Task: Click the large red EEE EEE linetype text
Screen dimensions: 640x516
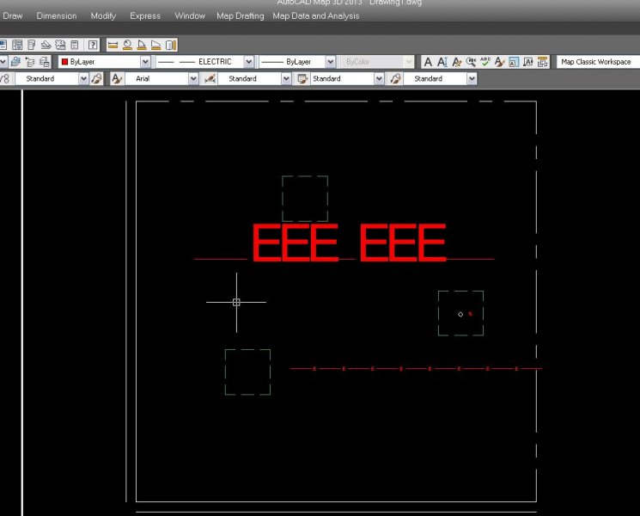Action: pyautogui.click(x=350, y=243)
